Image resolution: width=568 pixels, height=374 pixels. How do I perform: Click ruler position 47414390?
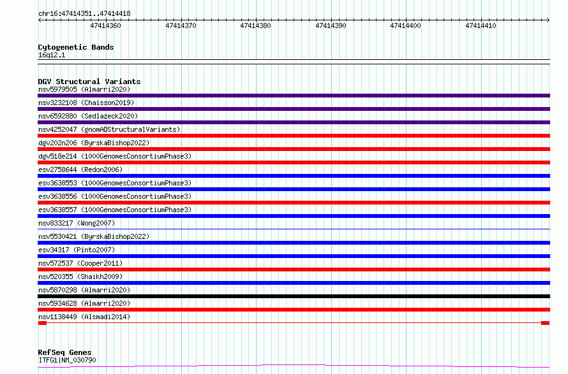click(x=331, y=25)
